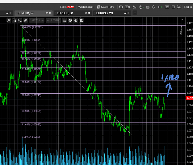Click the right 1.09265 buy price button
This screenshot has height=165, width=193.
(53, 20)
